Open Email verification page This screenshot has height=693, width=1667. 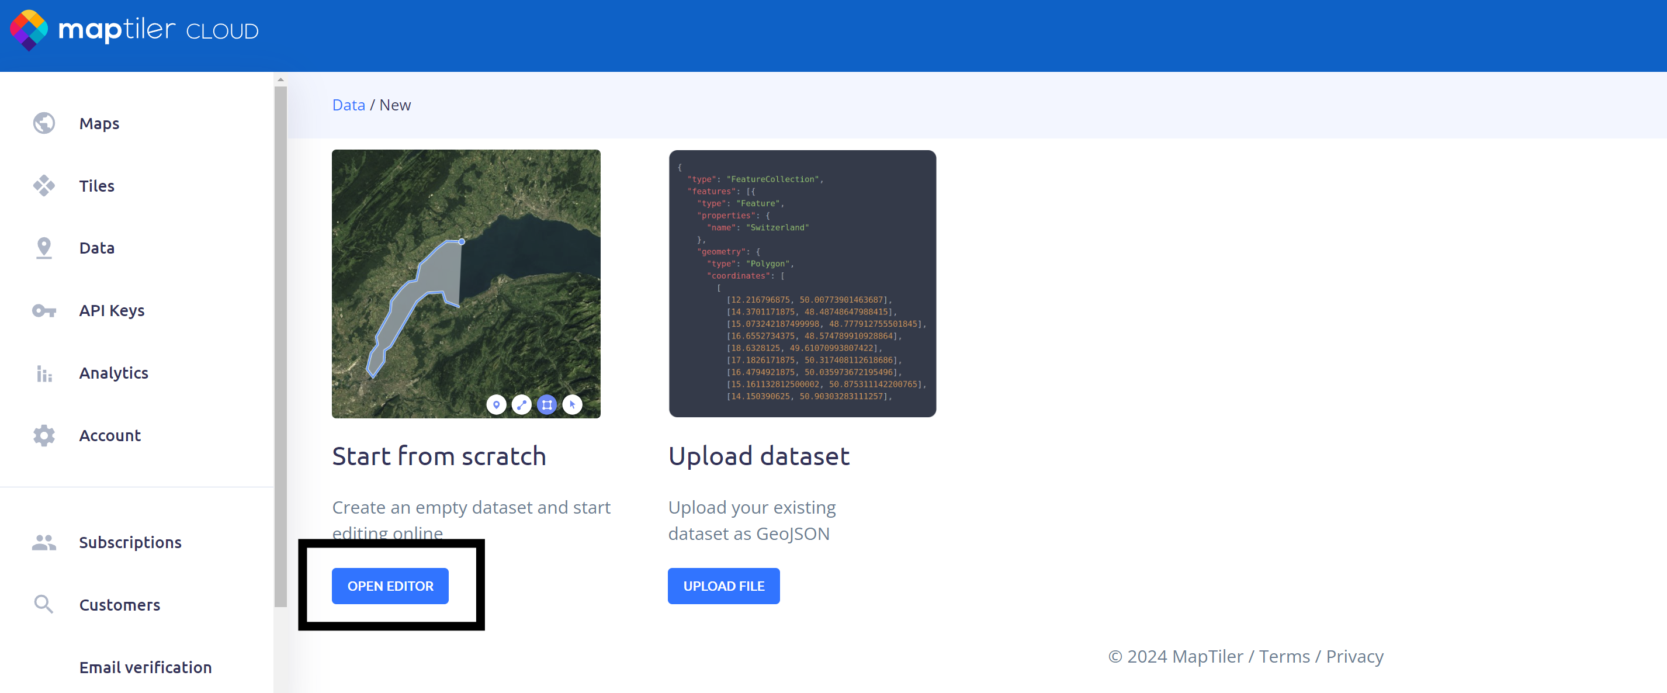(x=145, y=667)
